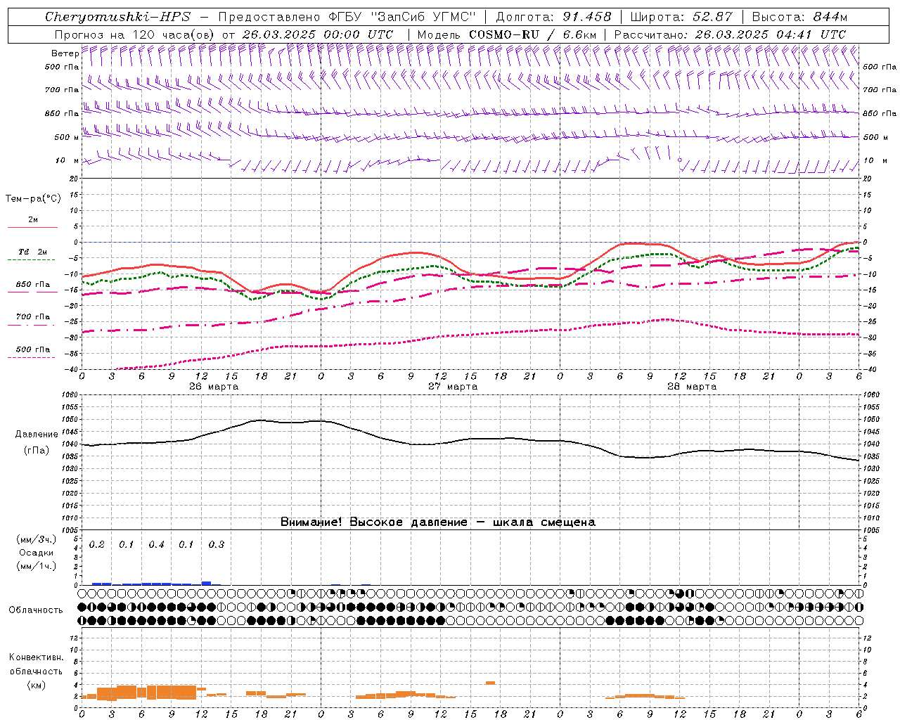Click the date label "27 марта"

pos(453,387)
